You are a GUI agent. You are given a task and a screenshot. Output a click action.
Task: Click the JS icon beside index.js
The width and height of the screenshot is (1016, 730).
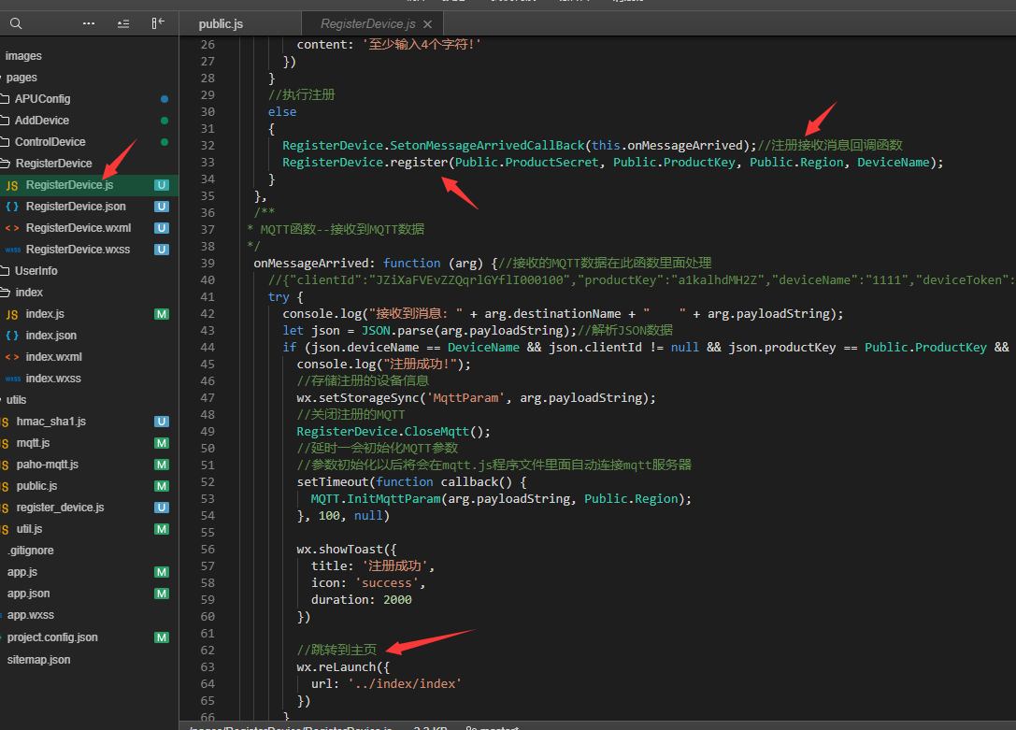12,314
